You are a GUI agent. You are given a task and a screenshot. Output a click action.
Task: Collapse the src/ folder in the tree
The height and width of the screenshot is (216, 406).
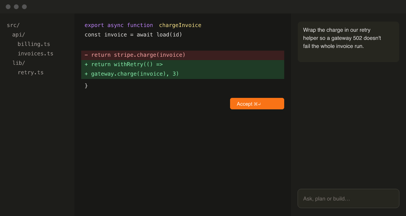coord(13,25)
